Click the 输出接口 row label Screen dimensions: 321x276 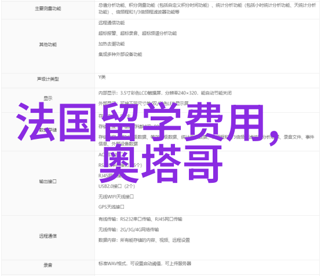(48, 181)
